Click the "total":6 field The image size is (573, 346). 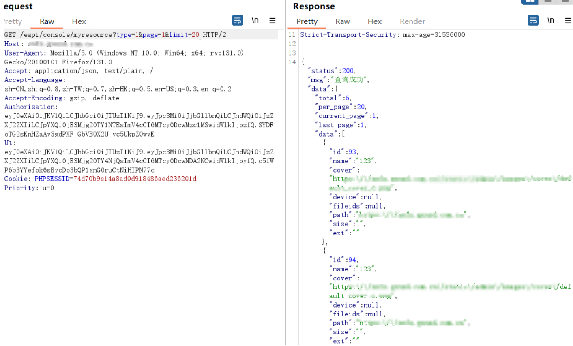pos(333,98)
